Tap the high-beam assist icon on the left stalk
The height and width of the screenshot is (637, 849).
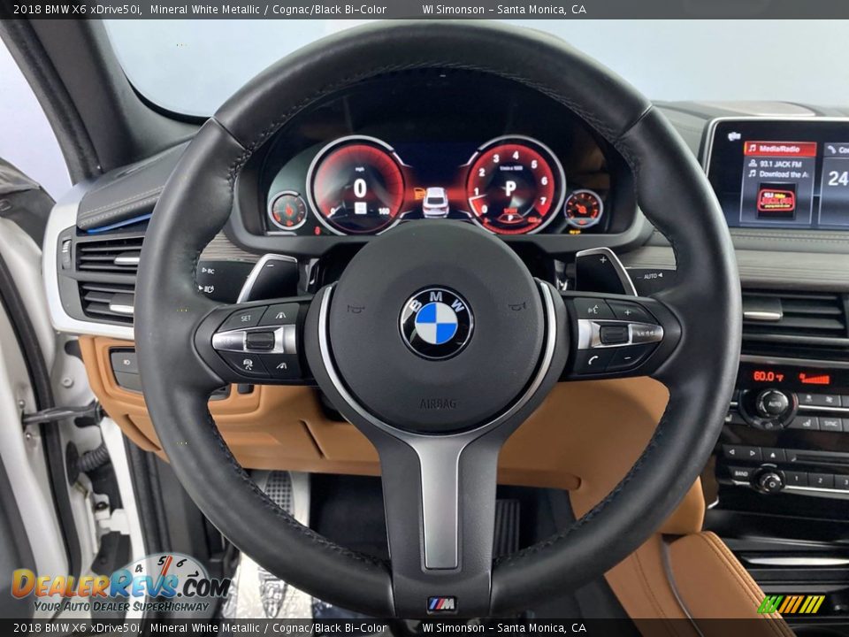click(208, 289)
